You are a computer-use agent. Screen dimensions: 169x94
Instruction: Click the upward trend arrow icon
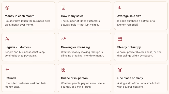(64, 39)
